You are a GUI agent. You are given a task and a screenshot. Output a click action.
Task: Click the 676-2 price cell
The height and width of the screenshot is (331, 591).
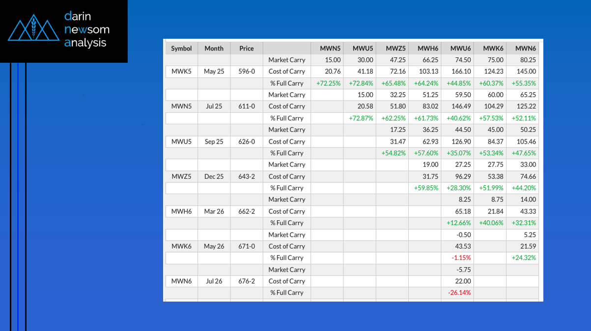point(247,281)
